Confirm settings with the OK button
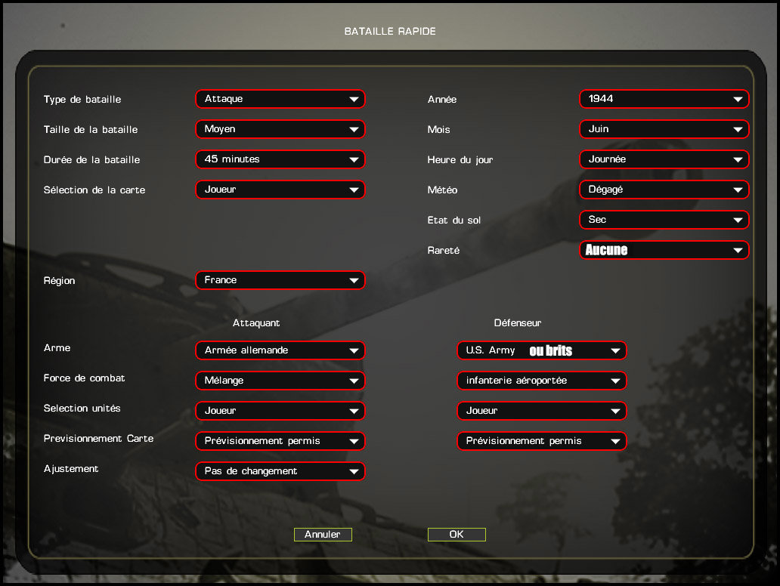The width and height of the screenshot is (780, 586). pos(457,535)
